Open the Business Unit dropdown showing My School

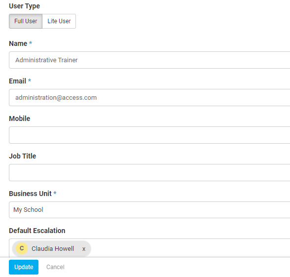click(x=149, y=210)
